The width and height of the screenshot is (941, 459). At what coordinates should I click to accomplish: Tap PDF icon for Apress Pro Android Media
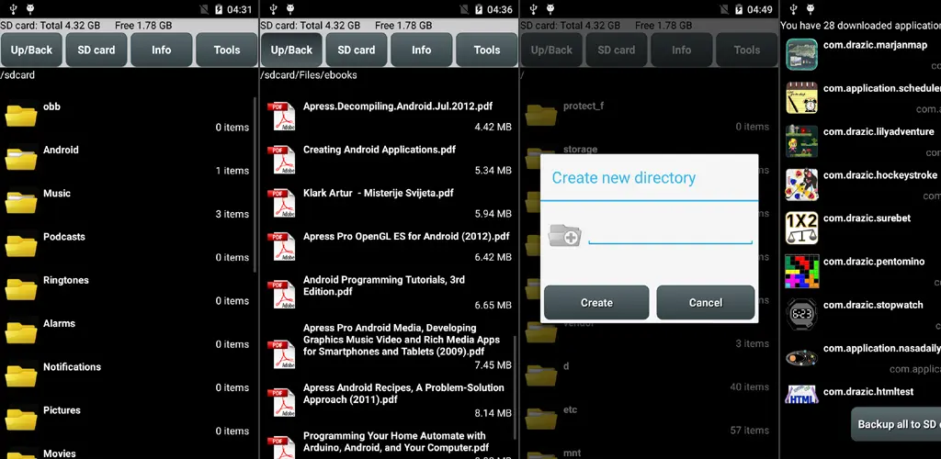coord(281,354)
